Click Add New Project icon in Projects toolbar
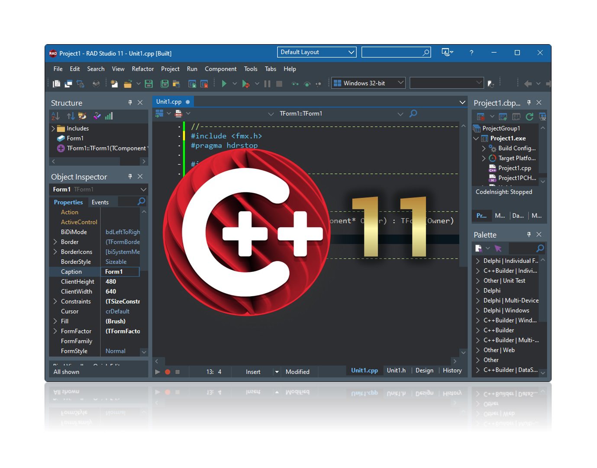Viewport: 597px width, 468px height. tap(503, 116)
